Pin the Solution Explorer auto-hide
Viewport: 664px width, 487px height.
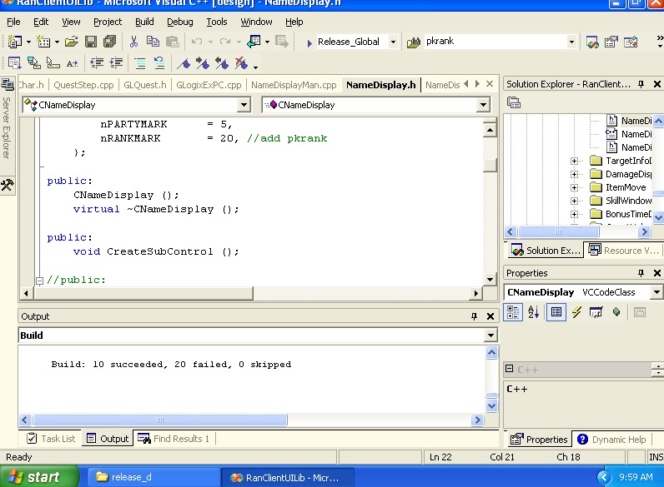(641, 84)
